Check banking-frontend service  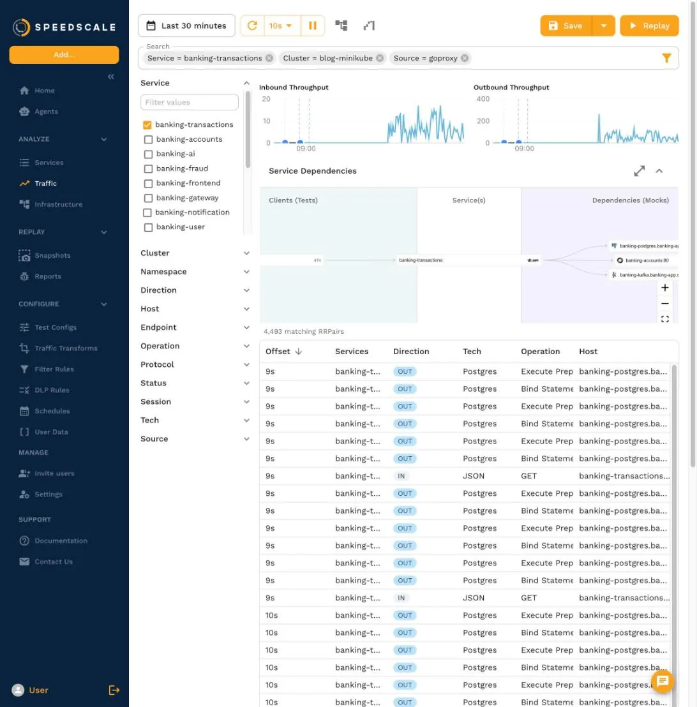pos(148,184)
